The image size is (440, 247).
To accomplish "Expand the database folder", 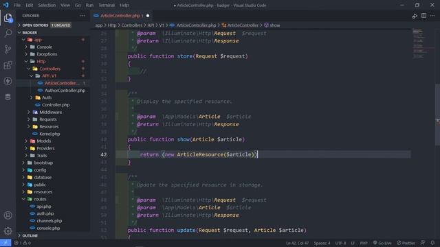I will click(x=54, y=177).
